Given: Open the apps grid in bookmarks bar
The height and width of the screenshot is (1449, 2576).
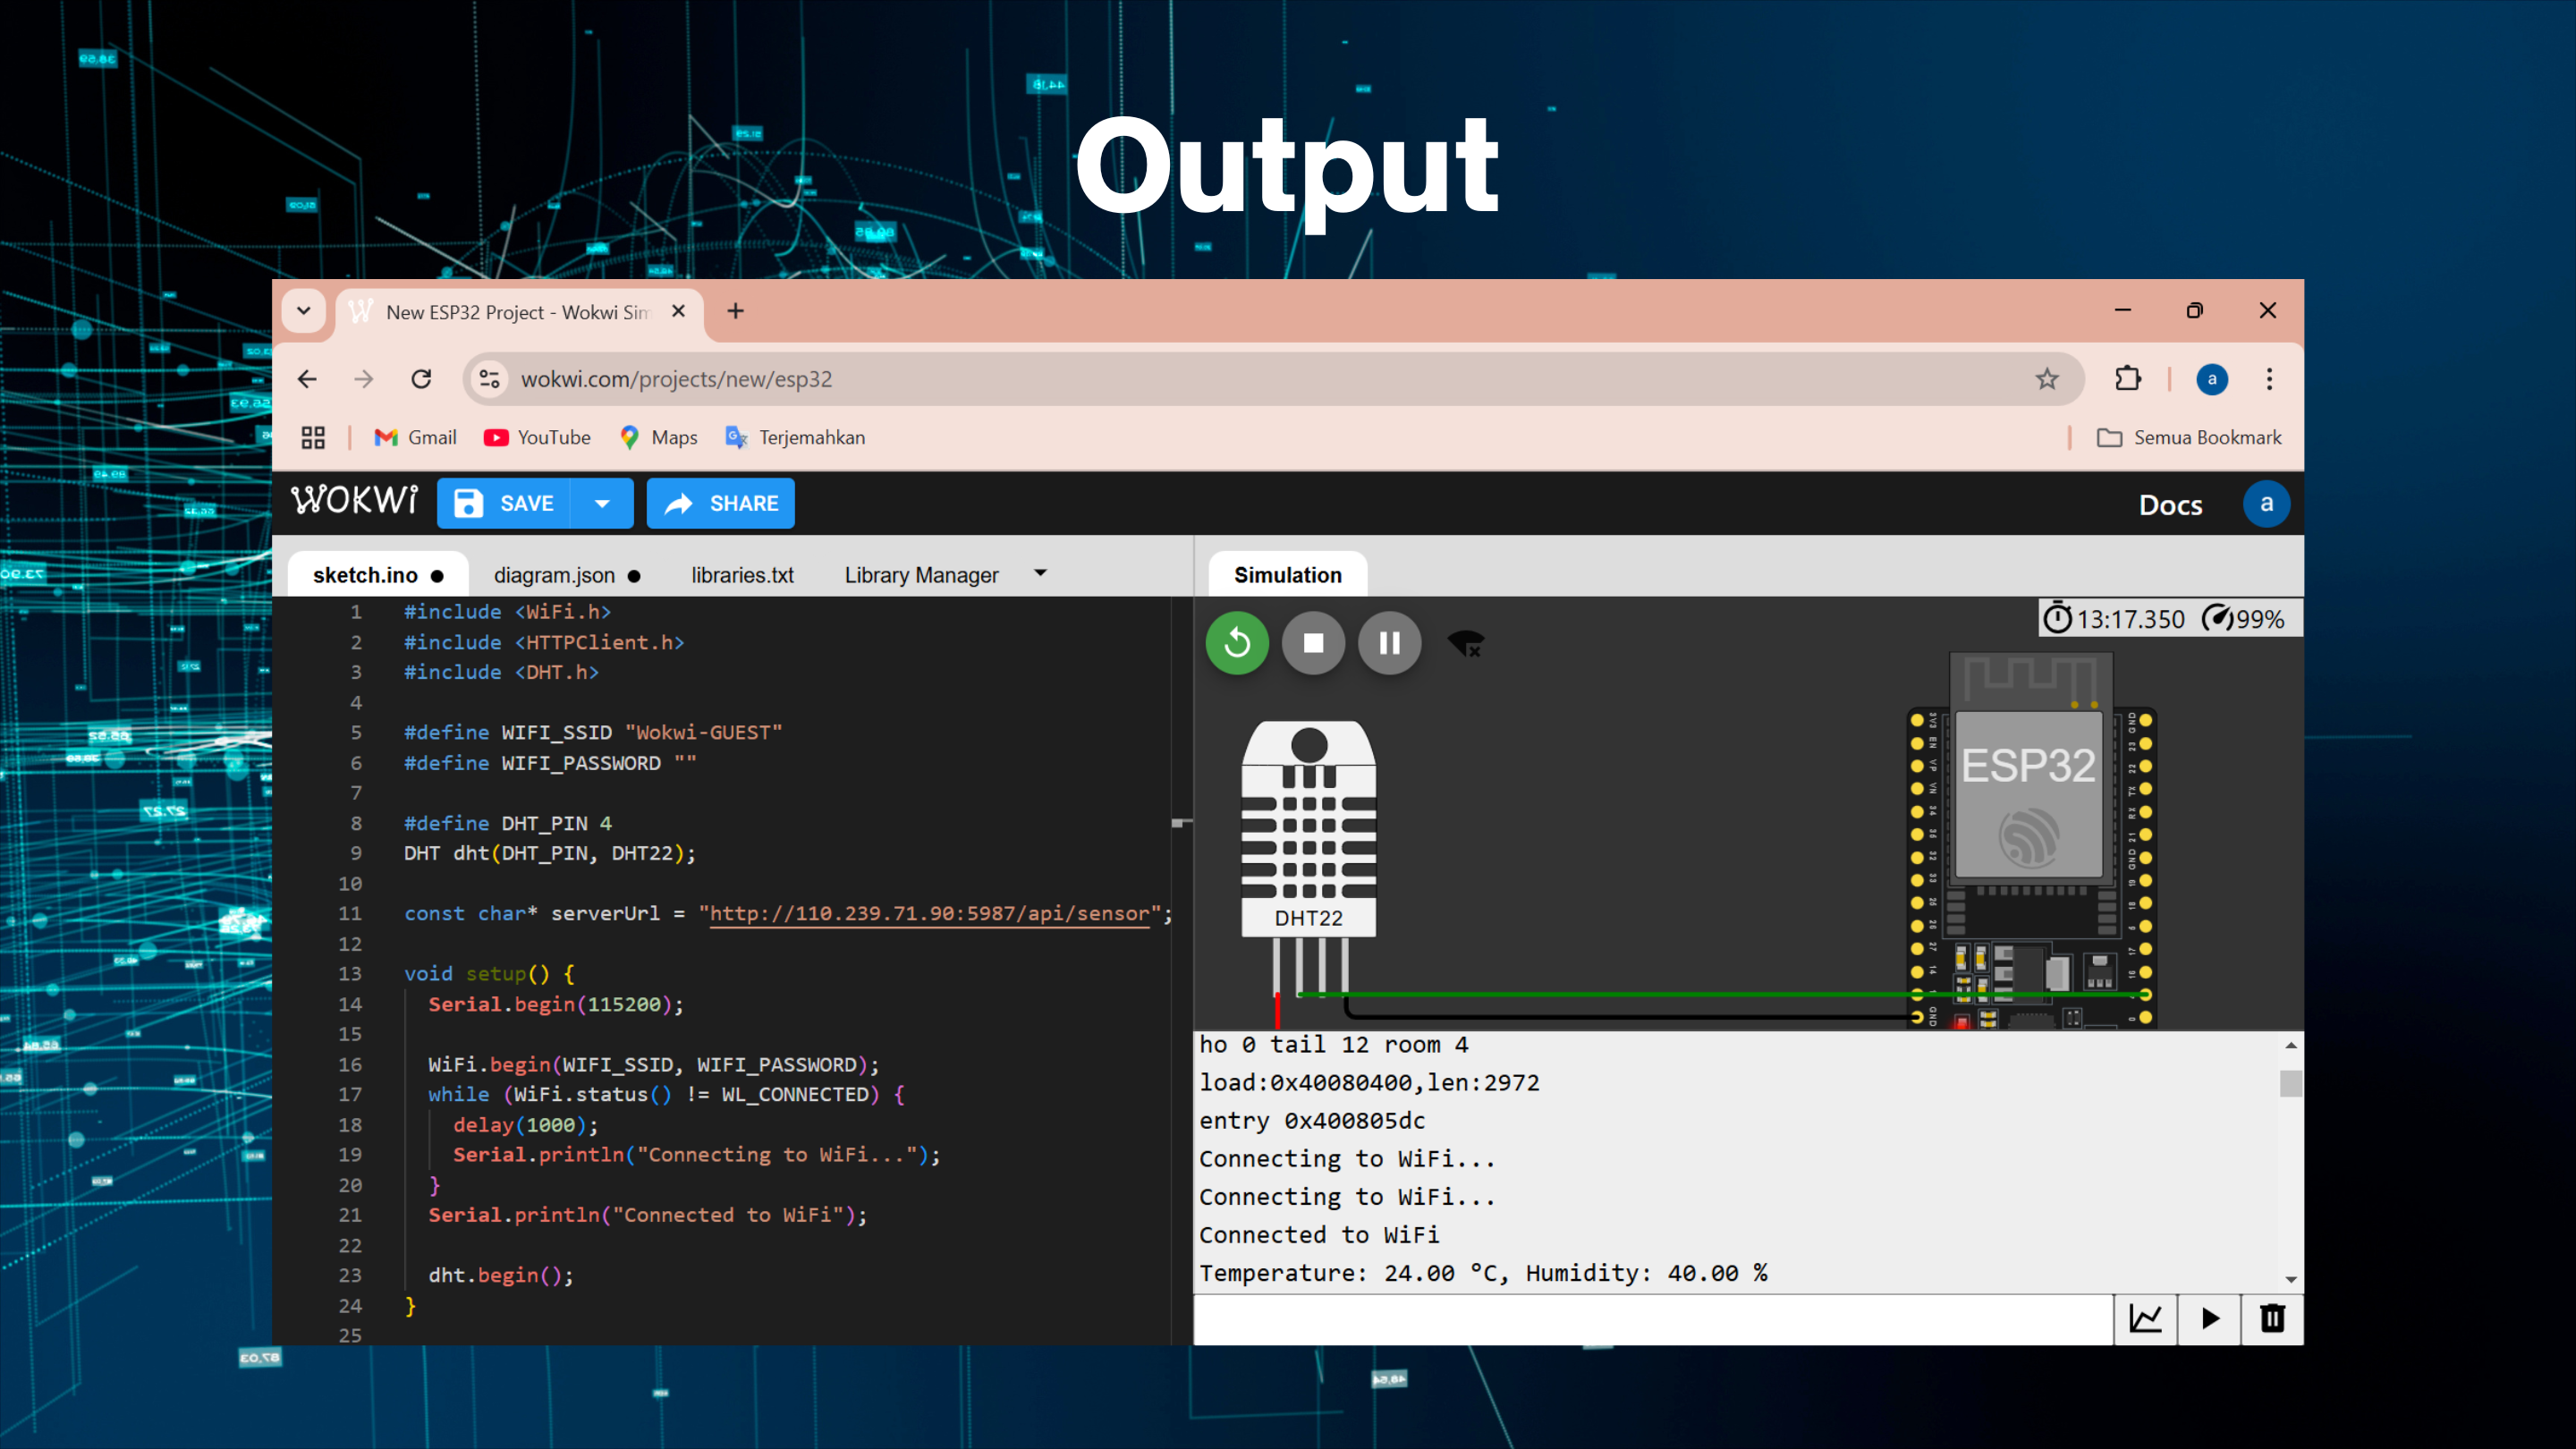Looking at the screenshot, I should (x=313, y=437).
